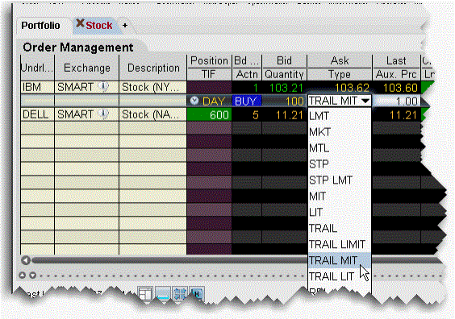This screenshot has height=319, width=455.
Task: Select the IBM underlying cell
Action: tap(37, 87)
